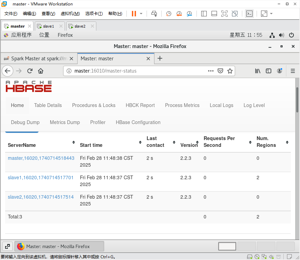Open the 文件(F) menu
Viewport: 300px width, 260px height.
pyautogui.click(x=11, y=14)
